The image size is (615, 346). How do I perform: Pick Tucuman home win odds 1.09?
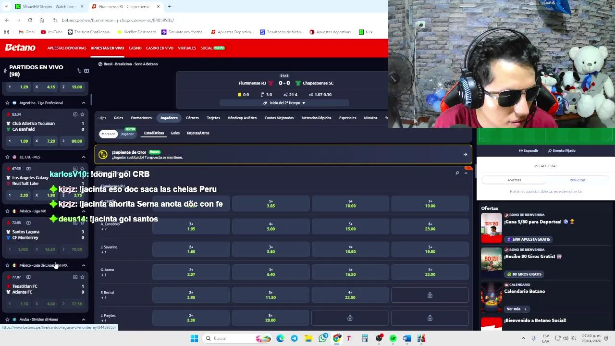tap(20, 141)
